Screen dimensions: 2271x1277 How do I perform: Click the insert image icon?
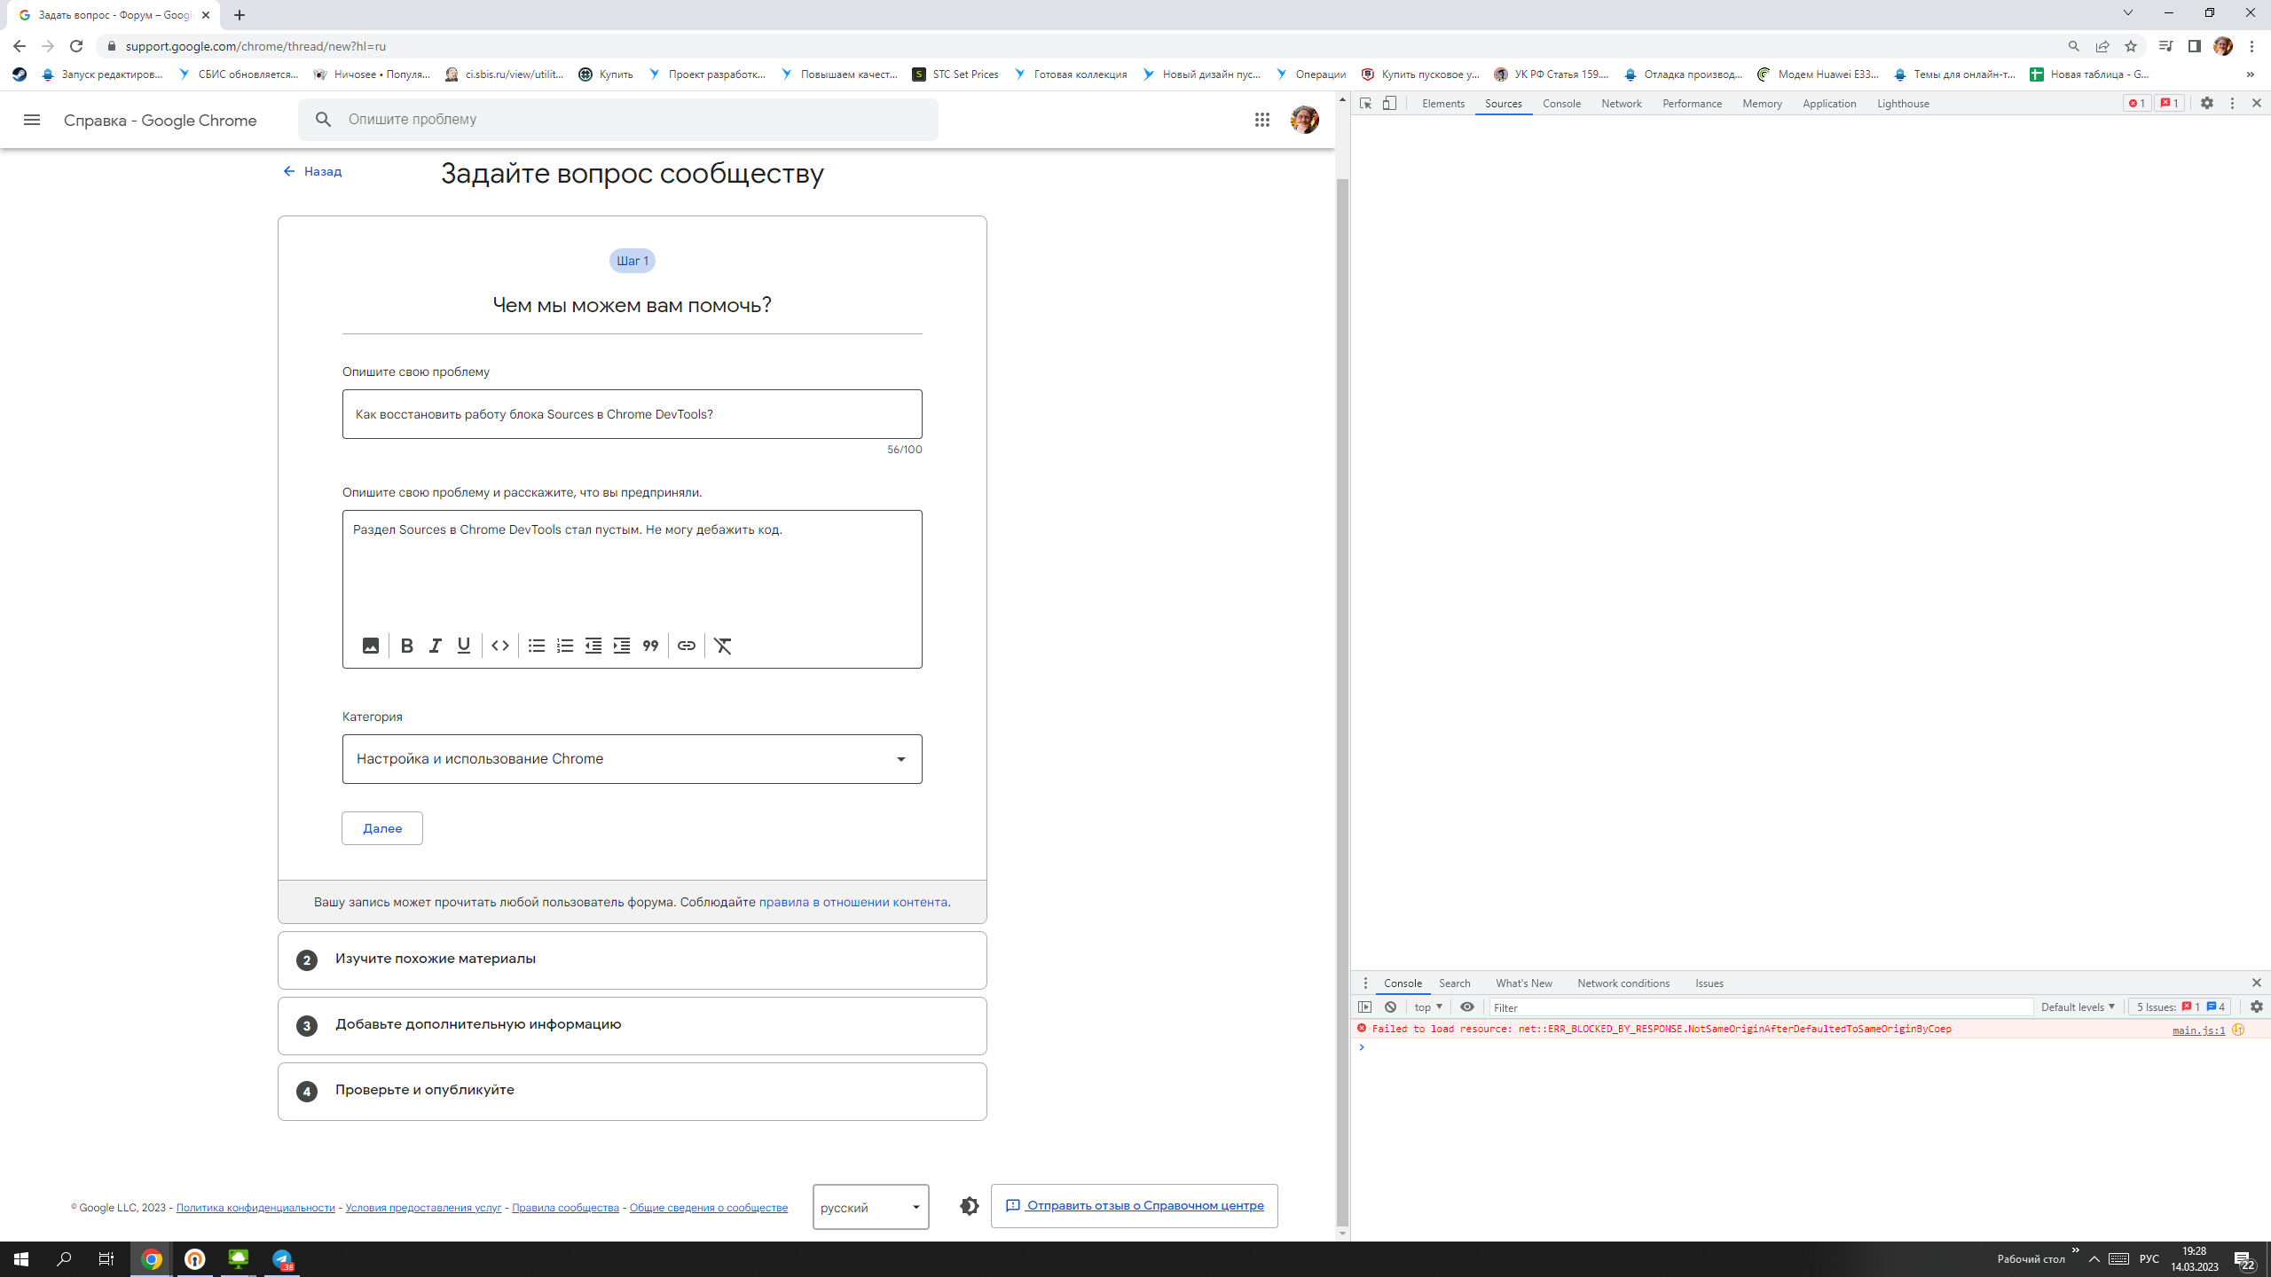pos(370,646)
